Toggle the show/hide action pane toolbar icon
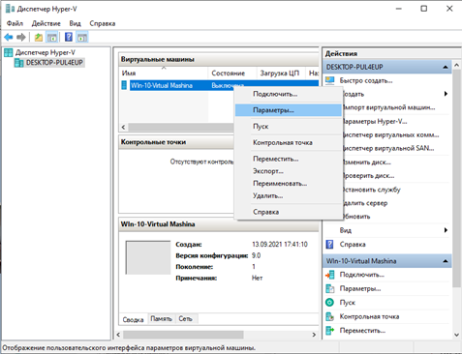 coord(82,38)
